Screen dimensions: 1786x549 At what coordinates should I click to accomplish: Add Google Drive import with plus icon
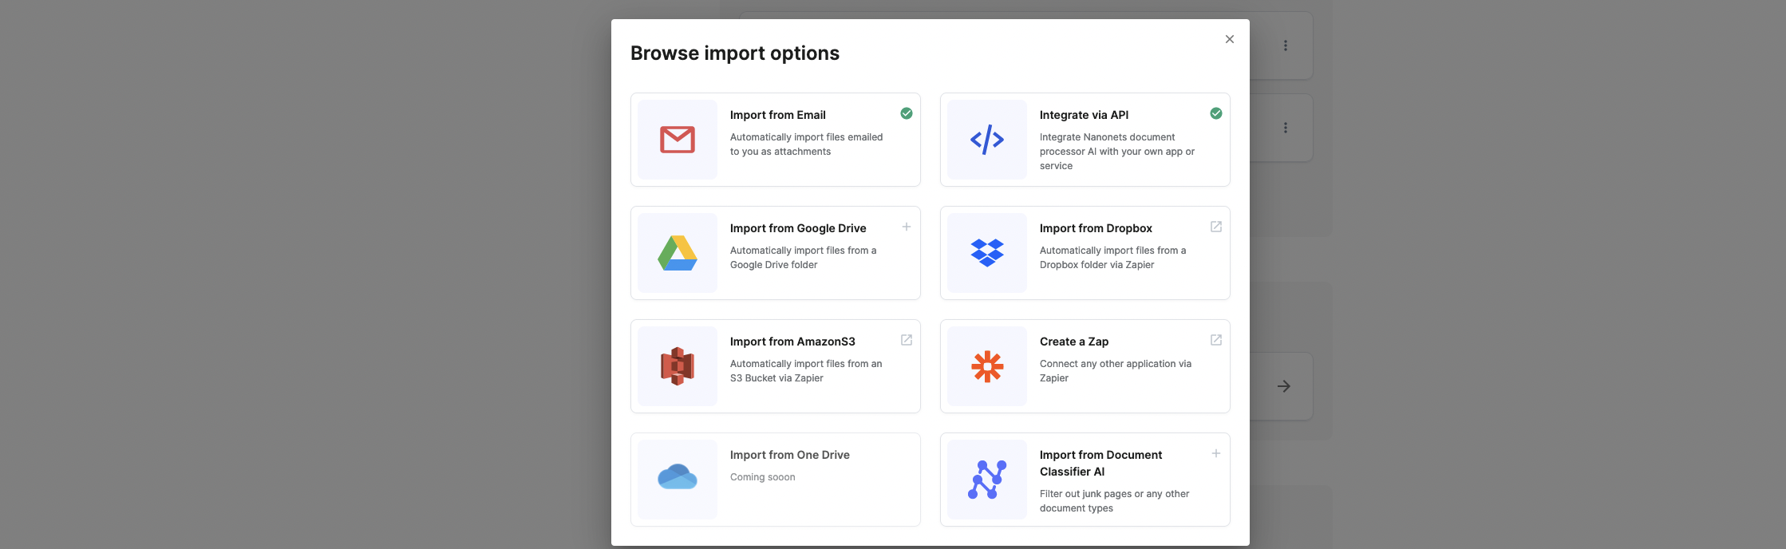(906, 227)
